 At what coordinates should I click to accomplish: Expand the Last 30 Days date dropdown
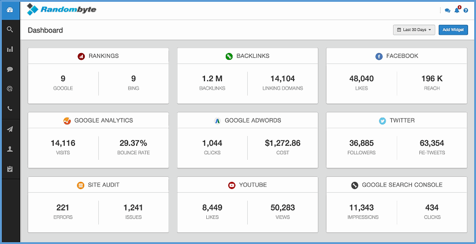pos(414,30)
